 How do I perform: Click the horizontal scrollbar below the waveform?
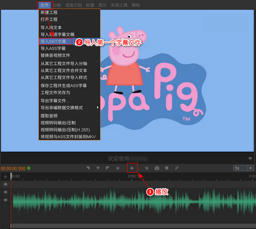tap(133, 226)
